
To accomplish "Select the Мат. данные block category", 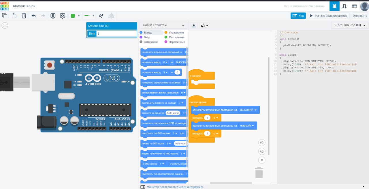I will (x=174, y=37).
